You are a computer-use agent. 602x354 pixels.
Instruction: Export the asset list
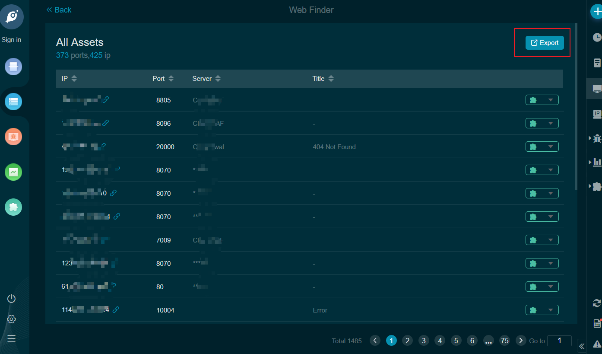click(545, 43)
